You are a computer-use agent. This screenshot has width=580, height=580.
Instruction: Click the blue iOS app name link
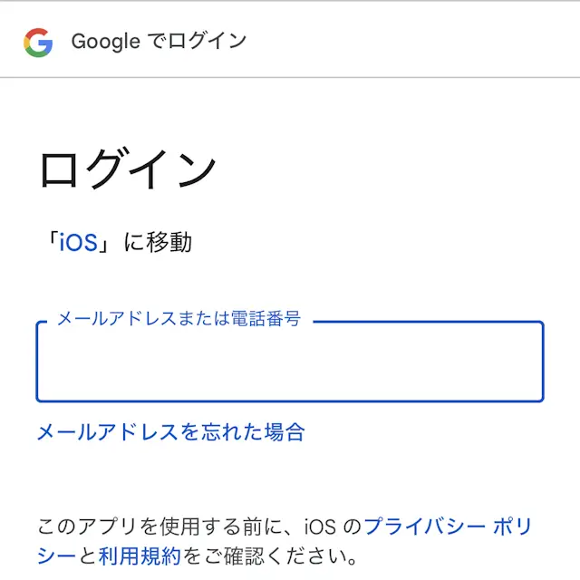(78, 243)
